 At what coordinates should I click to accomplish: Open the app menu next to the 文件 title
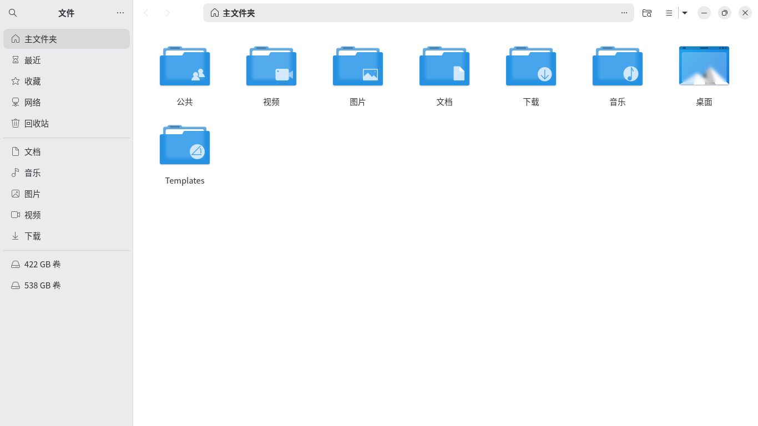coord(120,13)
